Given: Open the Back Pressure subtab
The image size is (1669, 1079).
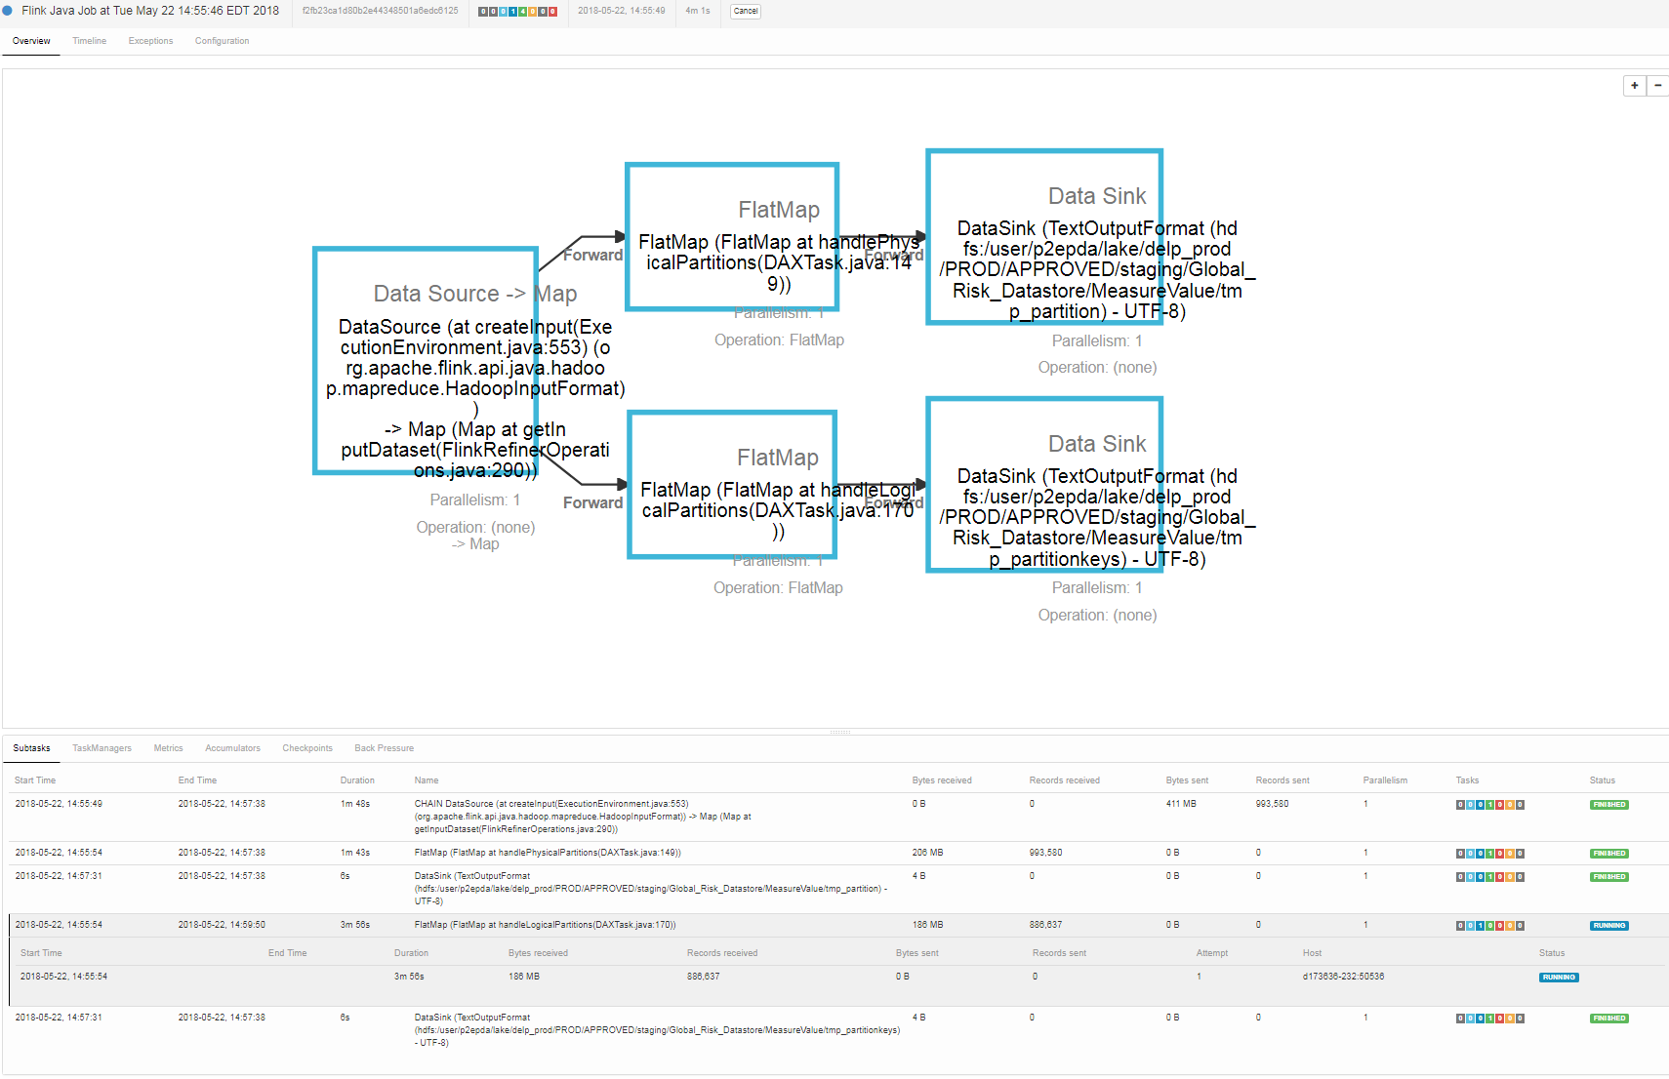Looking at the screenshot, I should point(384,748).
